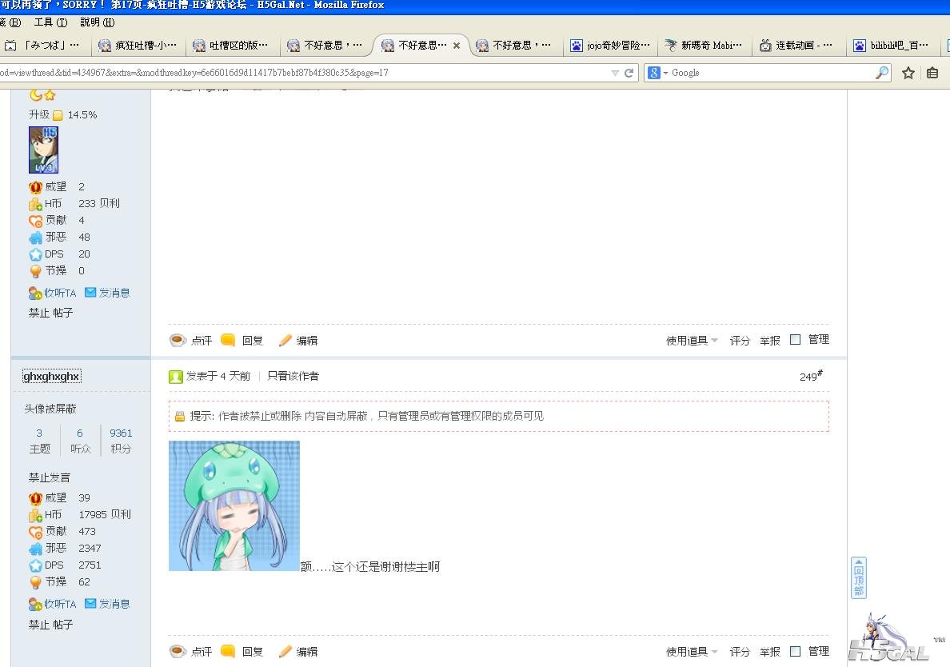
Task: Reload the page with the refresh icon
Action: (629, 73)
